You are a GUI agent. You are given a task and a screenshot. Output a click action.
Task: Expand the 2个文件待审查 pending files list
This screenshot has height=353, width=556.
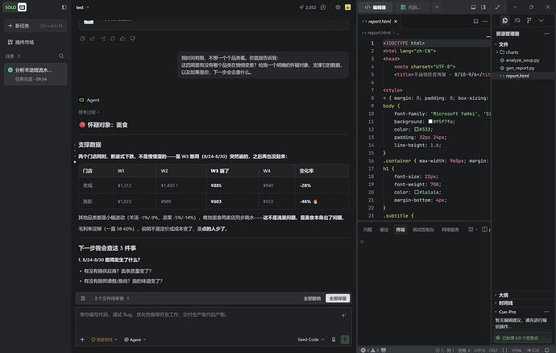(x=112, y=298)
